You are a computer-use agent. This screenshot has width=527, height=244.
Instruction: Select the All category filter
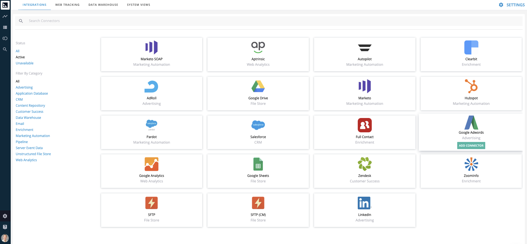[18, 81]
